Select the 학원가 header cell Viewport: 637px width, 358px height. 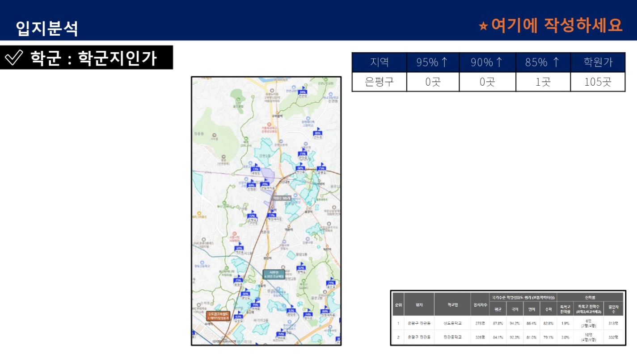598,62
